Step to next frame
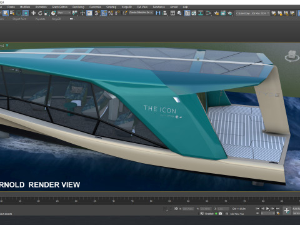The image size is (300, 225). point(272,208)
